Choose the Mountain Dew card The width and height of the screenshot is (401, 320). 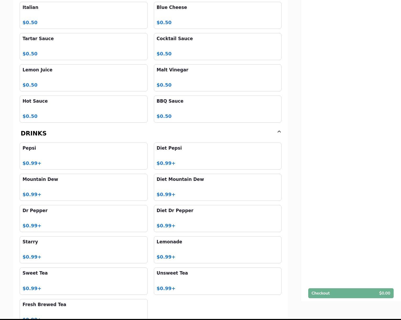[x=83, y=187]
